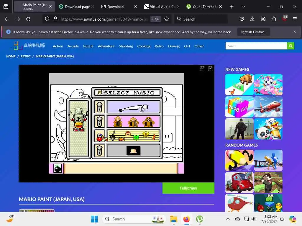Open the Girl games category

pos(187,46)
